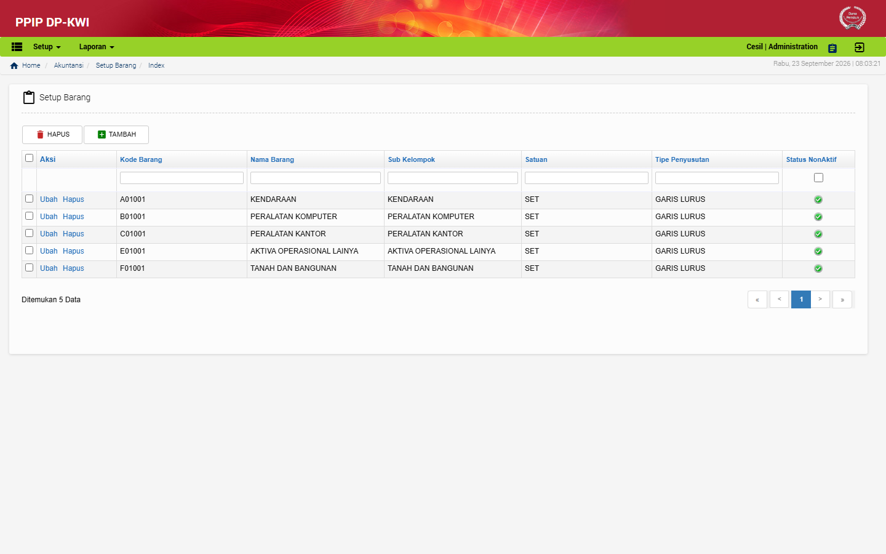The height and width of the screenshot is (554, 886).
Task: Sort by Nama Barang column header
Action: click(272, 159)
